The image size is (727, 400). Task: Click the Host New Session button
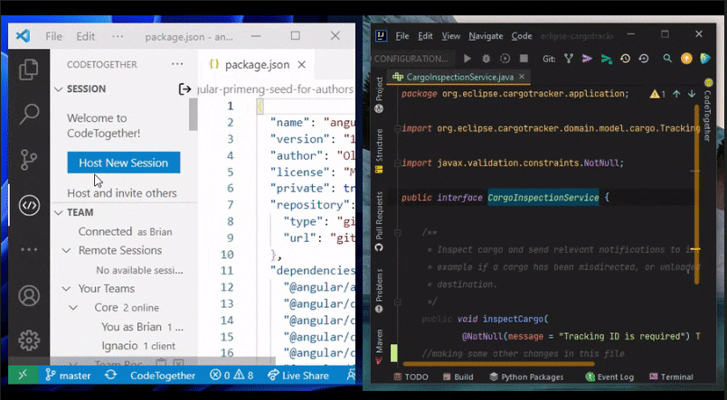124,163
